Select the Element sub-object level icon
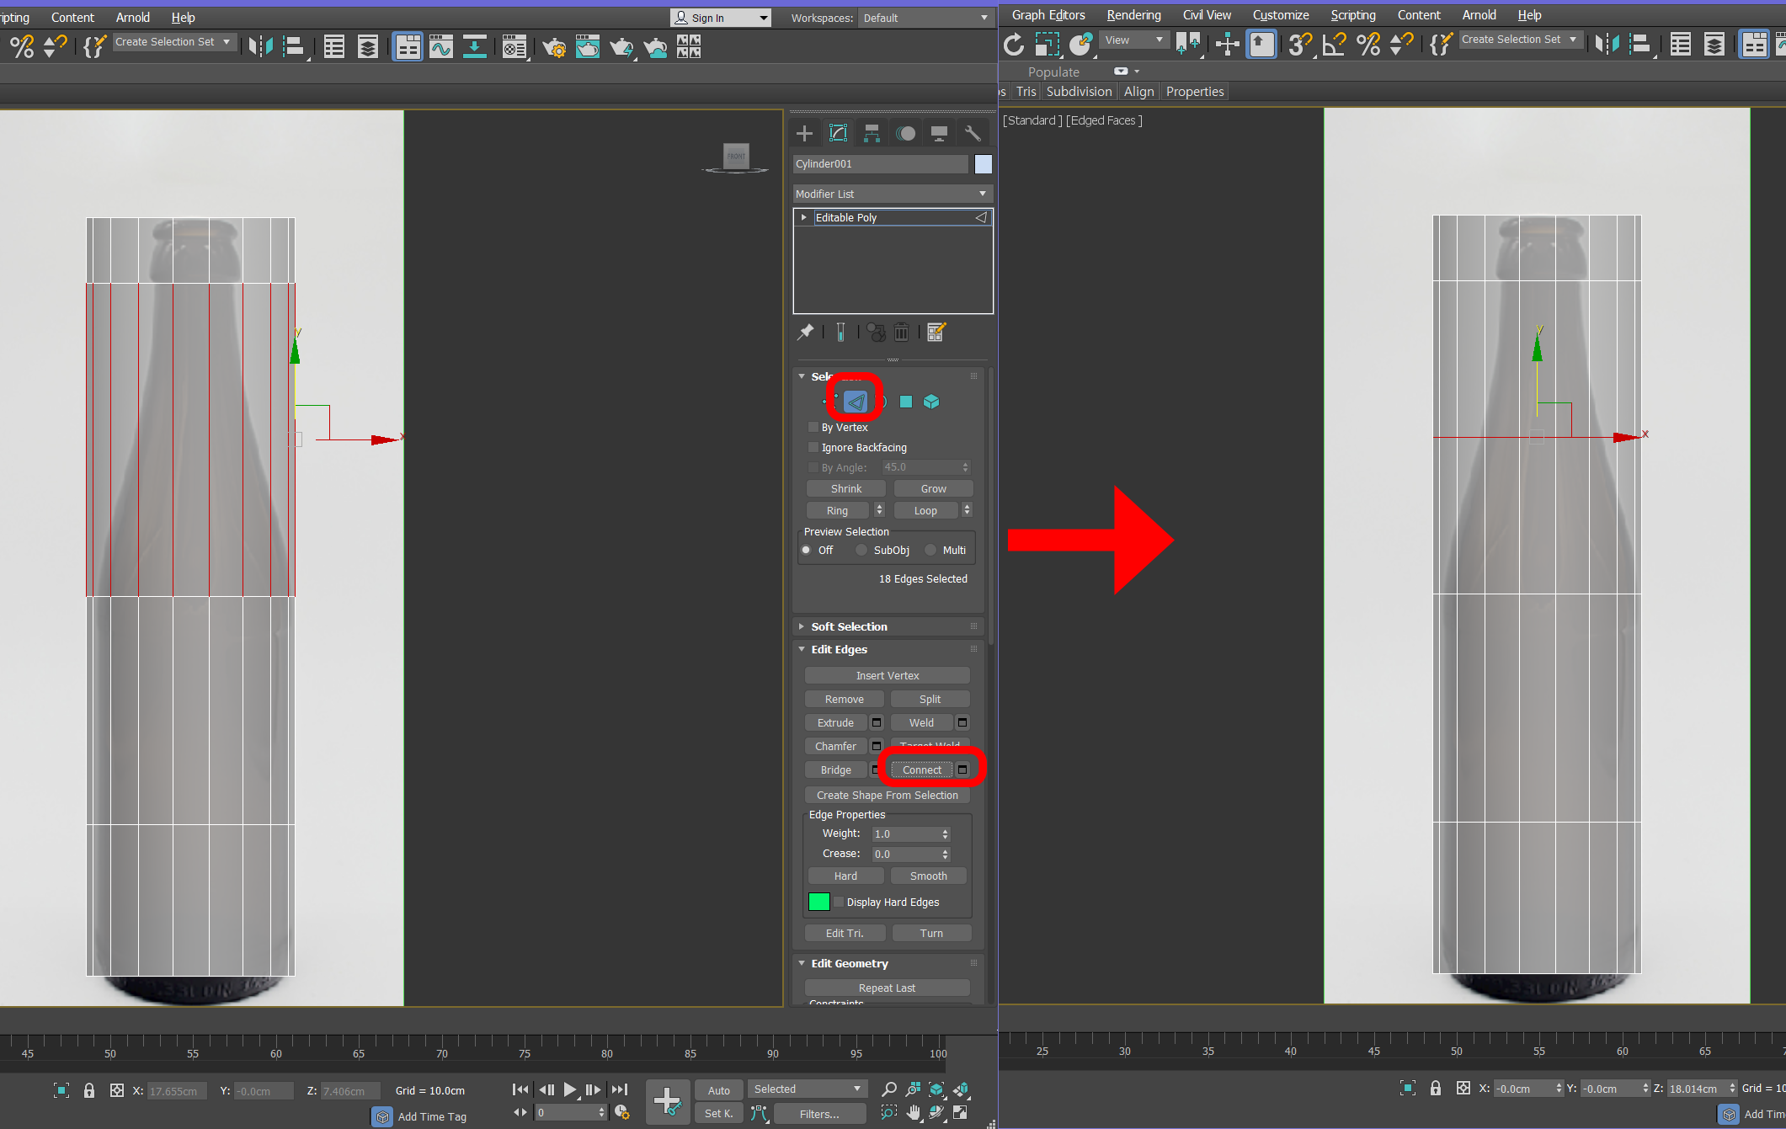This screenshot has height=1129, width=1786. (x=931, y=402)
